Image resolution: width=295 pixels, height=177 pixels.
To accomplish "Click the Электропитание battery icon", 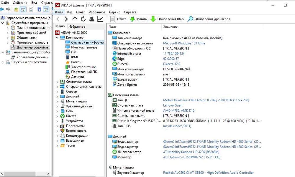I will click(68, 67).
